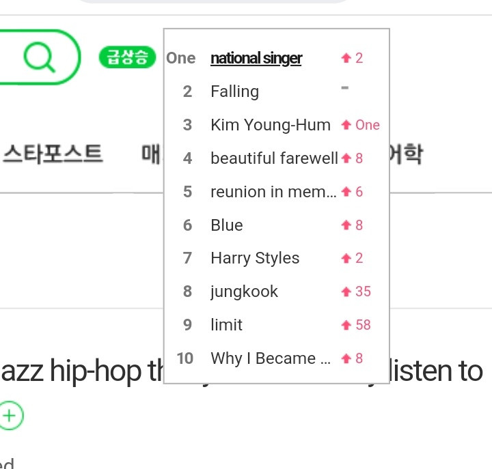492x469 pixels.
Task: Click the red up arrow beside jungkook
Action: (346, 292)
